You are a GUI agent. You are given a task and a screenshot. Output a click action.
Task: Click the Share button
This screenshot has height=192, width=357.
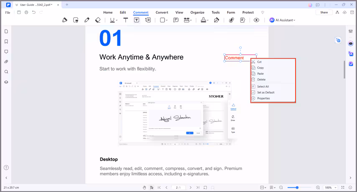pyautogui.click(x=324, y=13)
